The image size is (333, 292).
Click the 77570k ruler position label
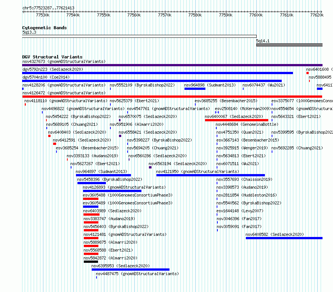165,15
